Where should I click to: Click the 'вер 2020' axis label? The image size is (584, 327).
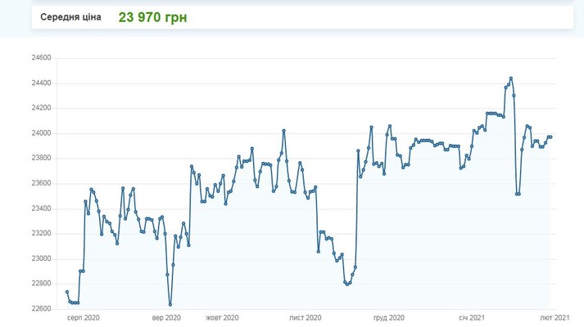(165, 317)
